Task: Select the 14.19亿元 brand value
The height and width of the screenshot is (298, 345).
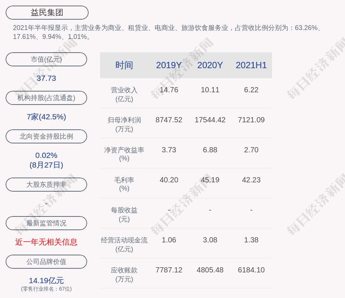Action: (46, 281)
